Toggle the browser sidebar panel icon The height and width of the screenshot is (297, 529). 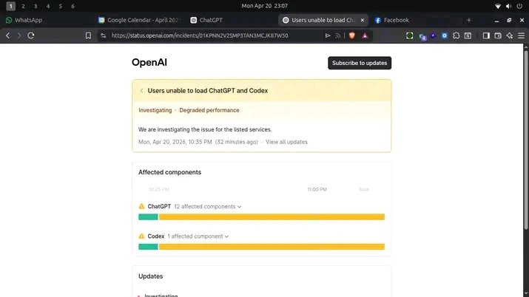click(486, 35)
